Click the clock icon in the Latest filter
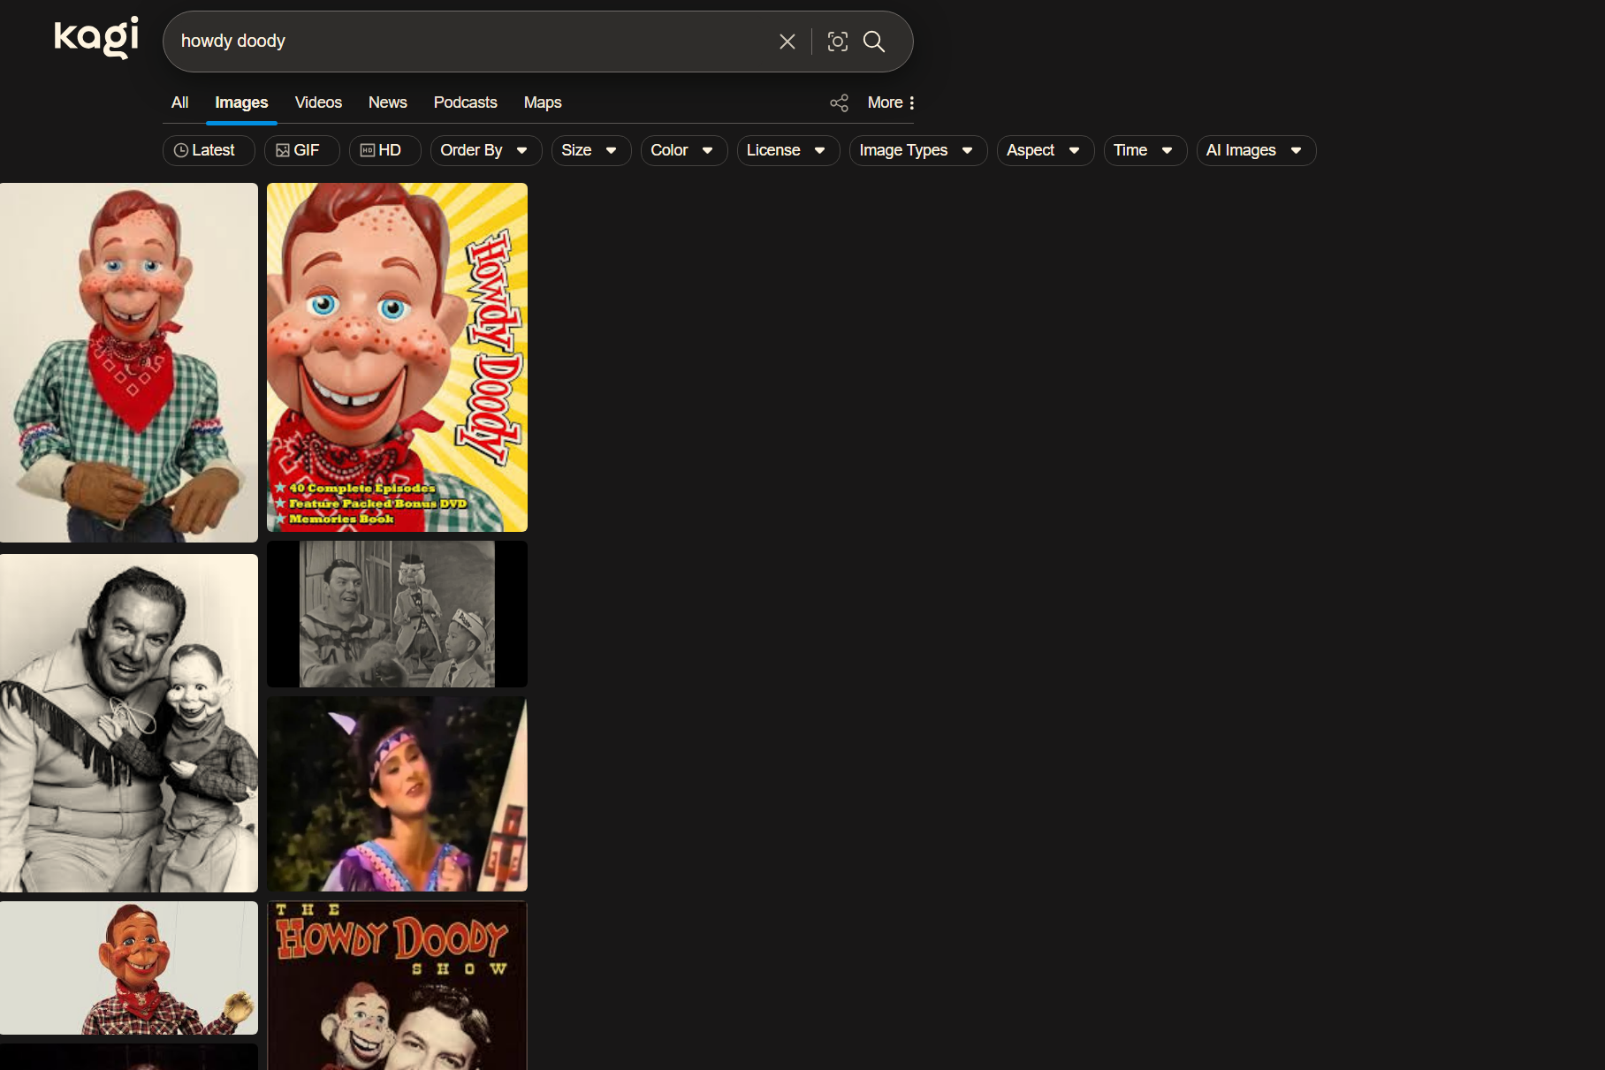 tap(181, 150)
